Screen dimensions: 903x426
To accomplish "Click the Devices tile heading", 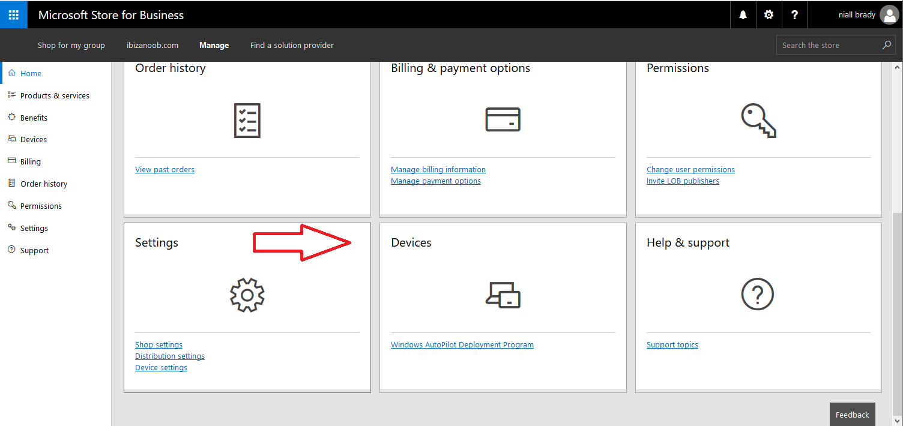I will point(411,242).
